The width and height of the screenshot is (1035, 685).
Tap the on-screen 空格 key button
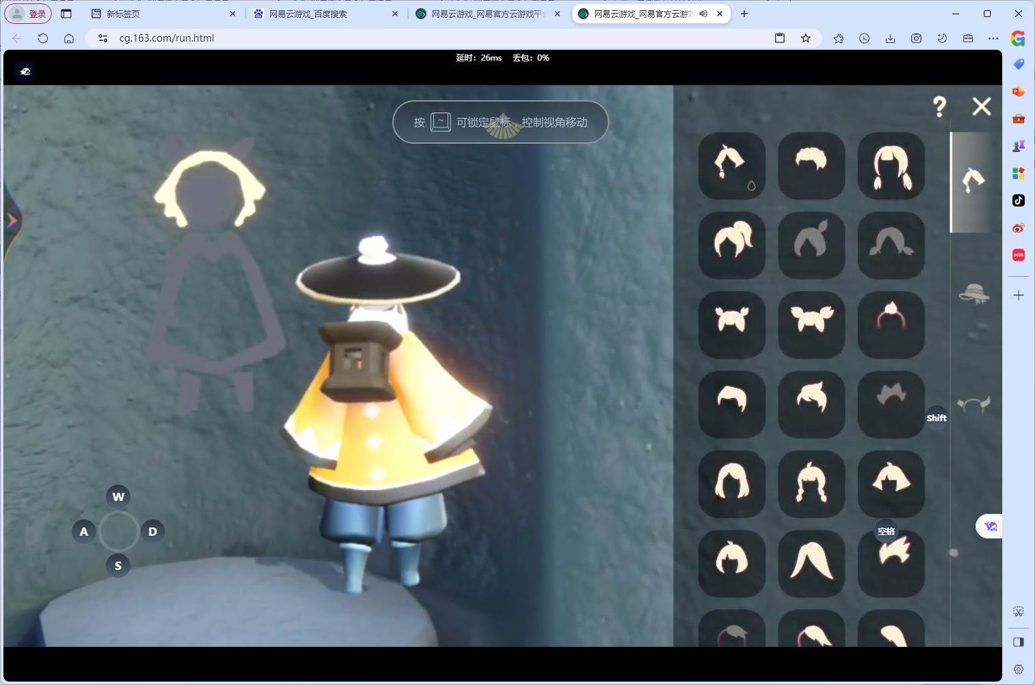886,532
